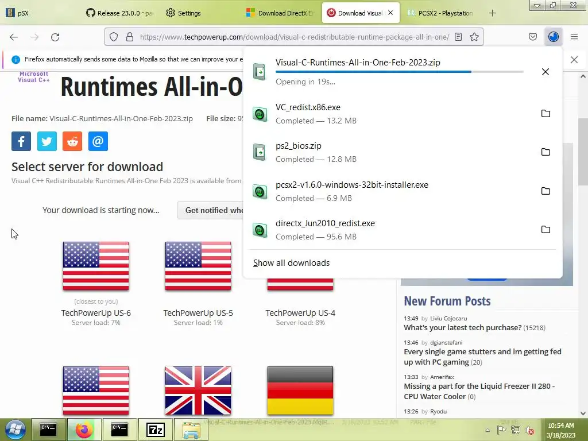Choose the UK flag download server
588x441 pixels.
pos(198,390)
